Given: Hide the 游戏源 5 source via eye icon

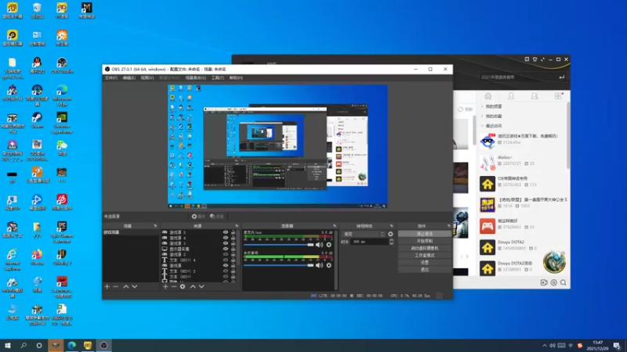Looking at the screenshot, I should (x=226, y=232).
